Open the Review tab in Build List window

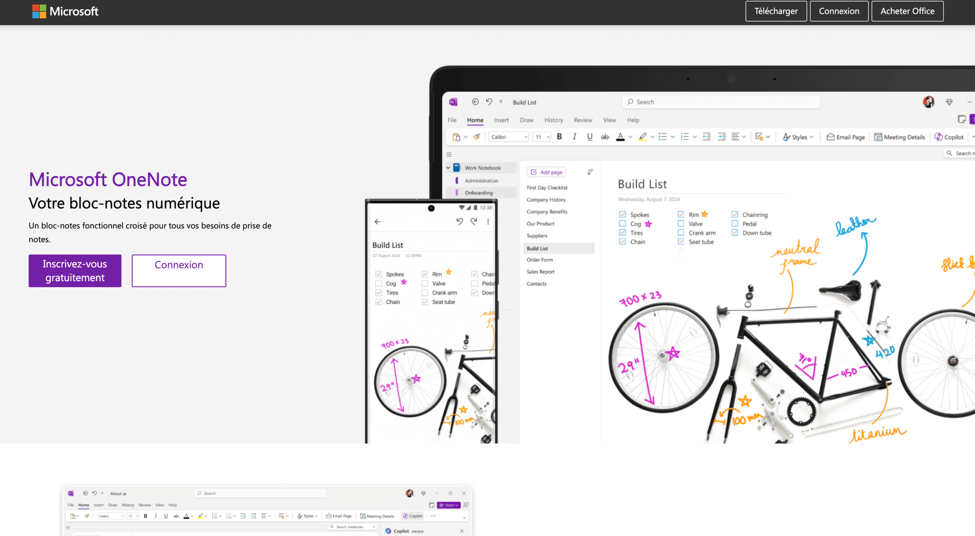pyautogui.click(x=583, y=120)
